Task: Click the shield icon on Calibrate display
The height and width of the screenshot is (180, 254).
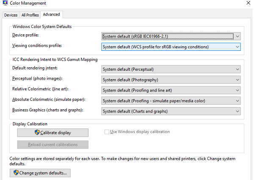Action: pyautogui.click(x=37, y=133)
